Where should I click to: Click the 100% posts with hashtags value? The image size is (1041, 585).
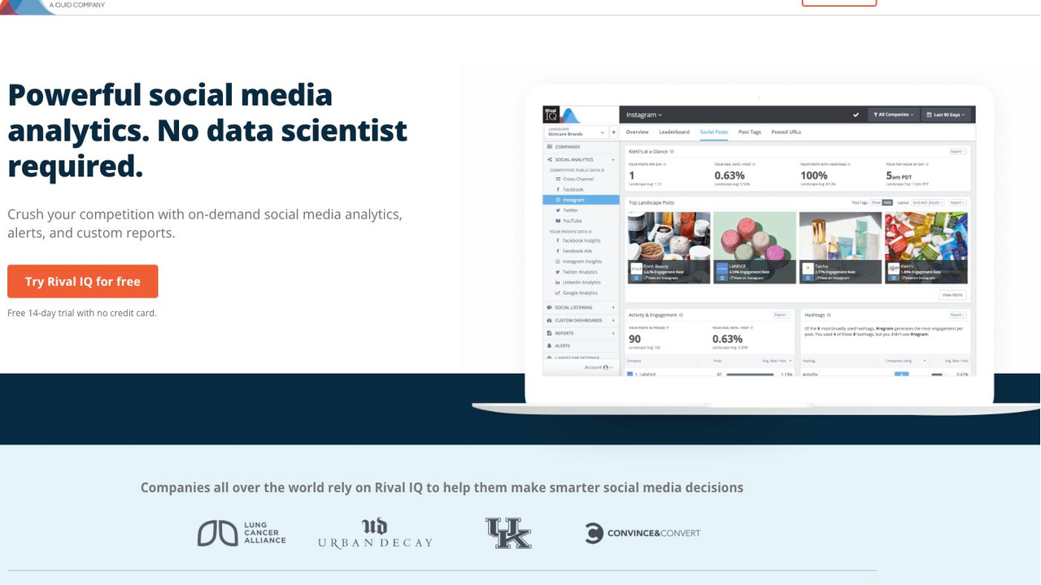pos(814,175)
